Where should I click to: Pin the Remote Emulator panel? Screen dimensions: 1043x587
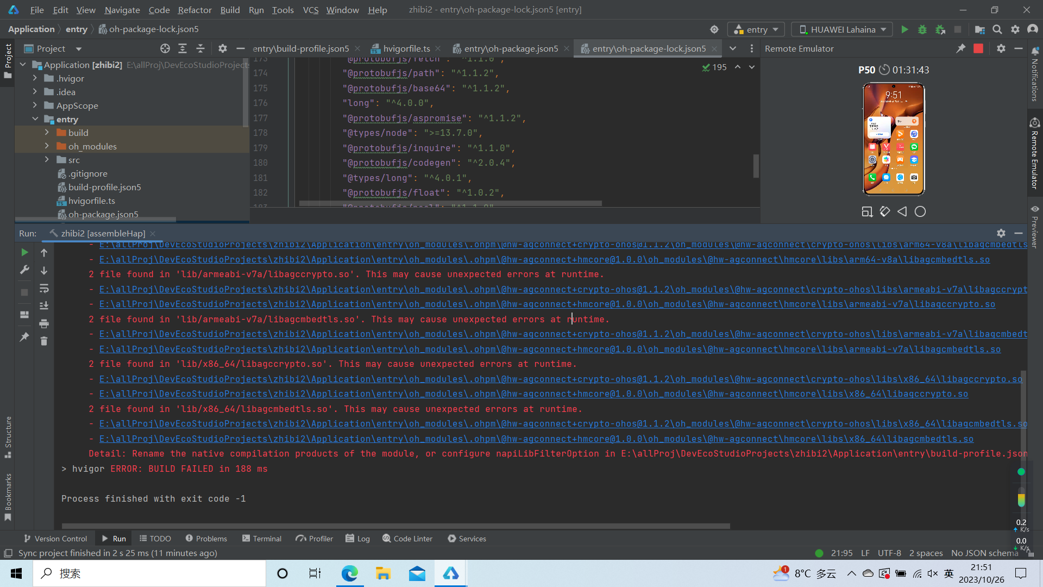click(960, 48)
